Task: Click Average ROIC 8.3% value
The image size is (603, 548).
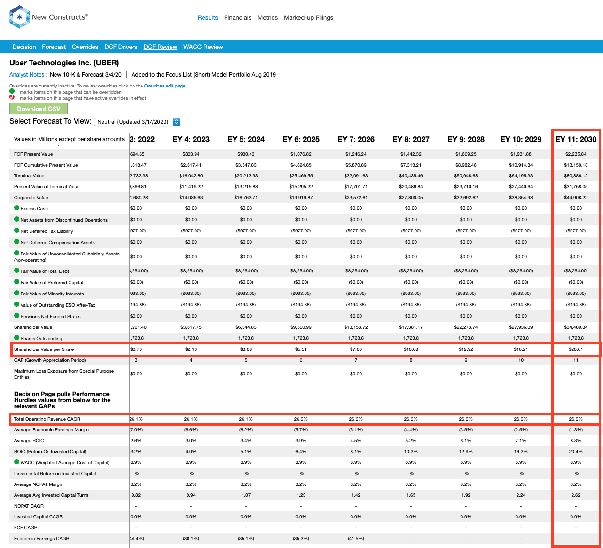Action: [576, 441]
